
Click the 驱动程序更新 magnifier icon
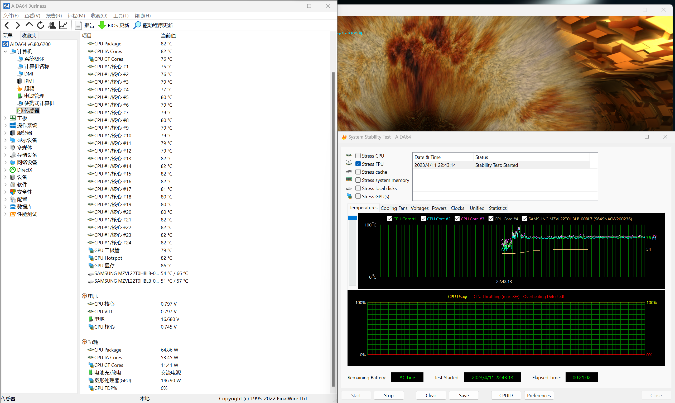tap(137, 25)
